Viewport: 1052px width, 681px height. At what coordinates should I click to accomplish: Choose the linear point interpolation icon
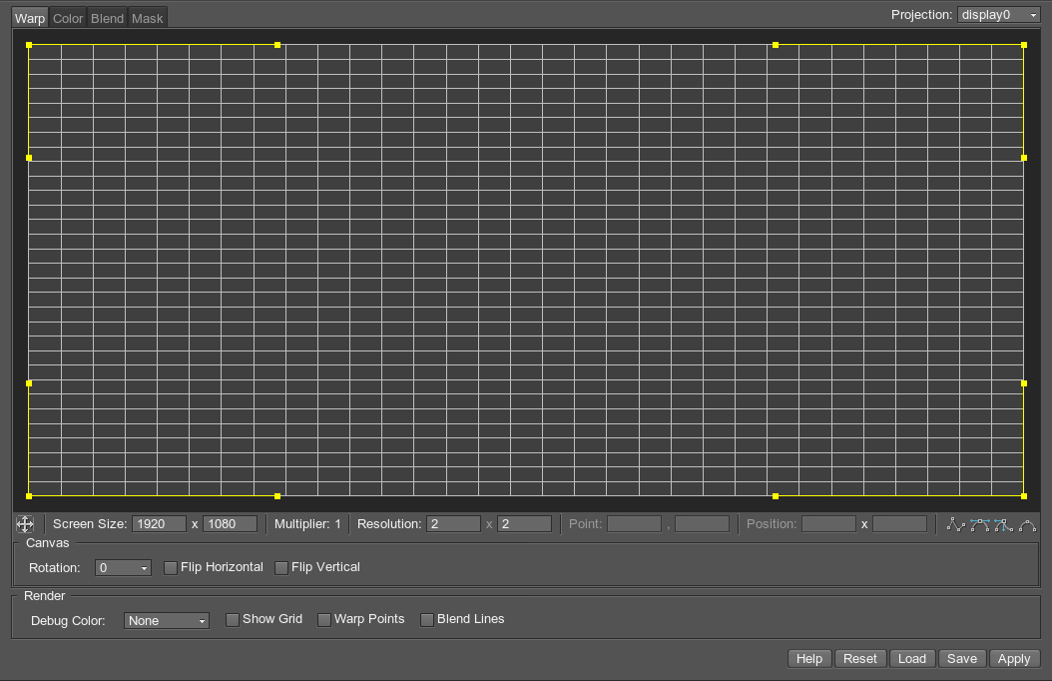(x=956, y=524)
